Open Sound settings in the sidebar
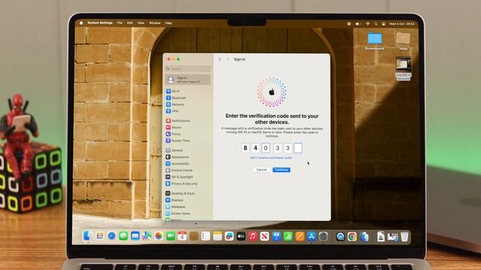This screenshot has width=481, height=270. coord(174,127)
